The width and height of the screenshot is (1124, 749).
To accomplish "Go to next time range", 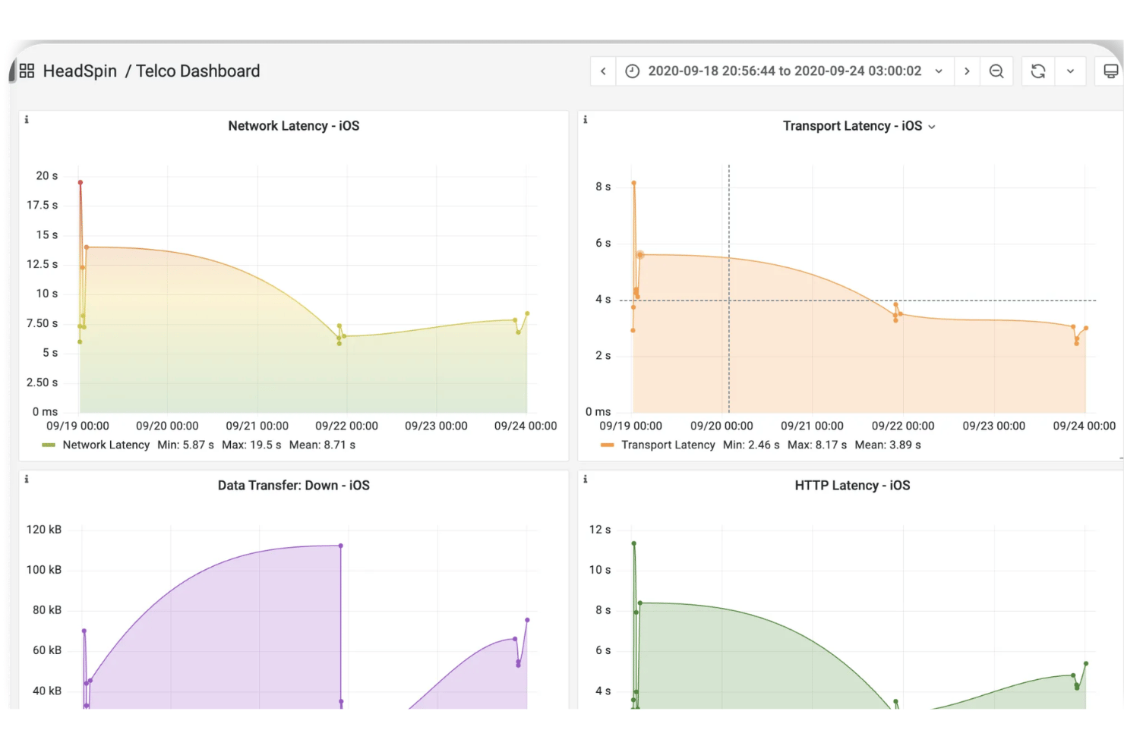I will coord(967,71).
